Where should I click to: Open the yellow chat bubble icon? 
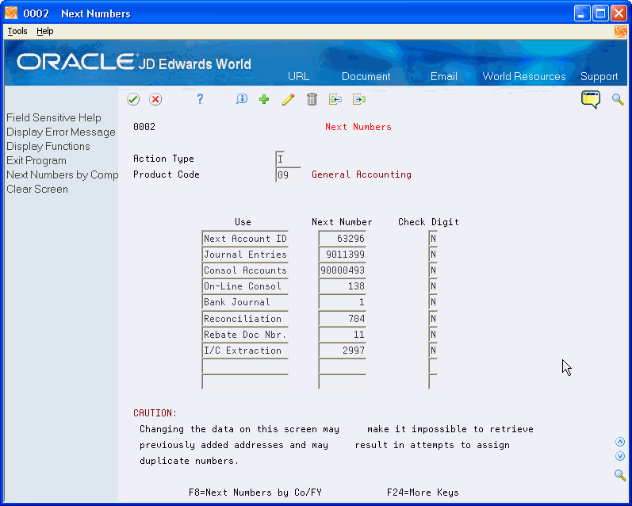pos(591,99)
